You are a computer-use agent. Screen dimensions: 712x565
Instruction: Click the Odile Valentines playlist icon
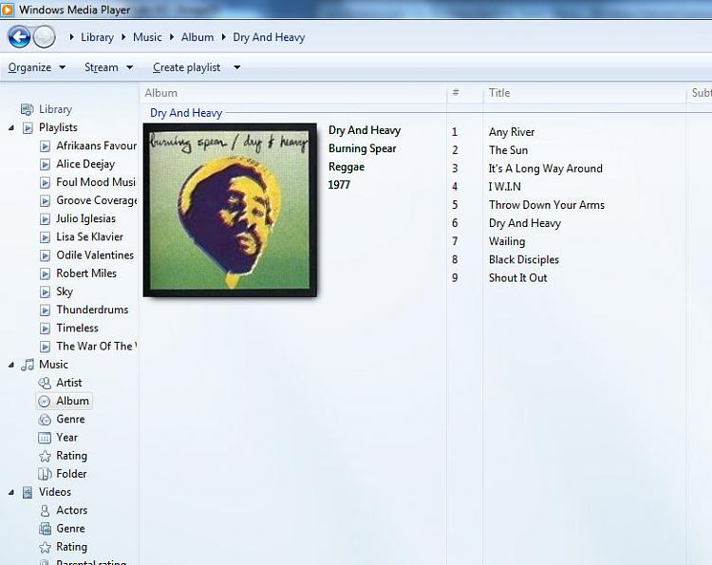pos(45,255)
